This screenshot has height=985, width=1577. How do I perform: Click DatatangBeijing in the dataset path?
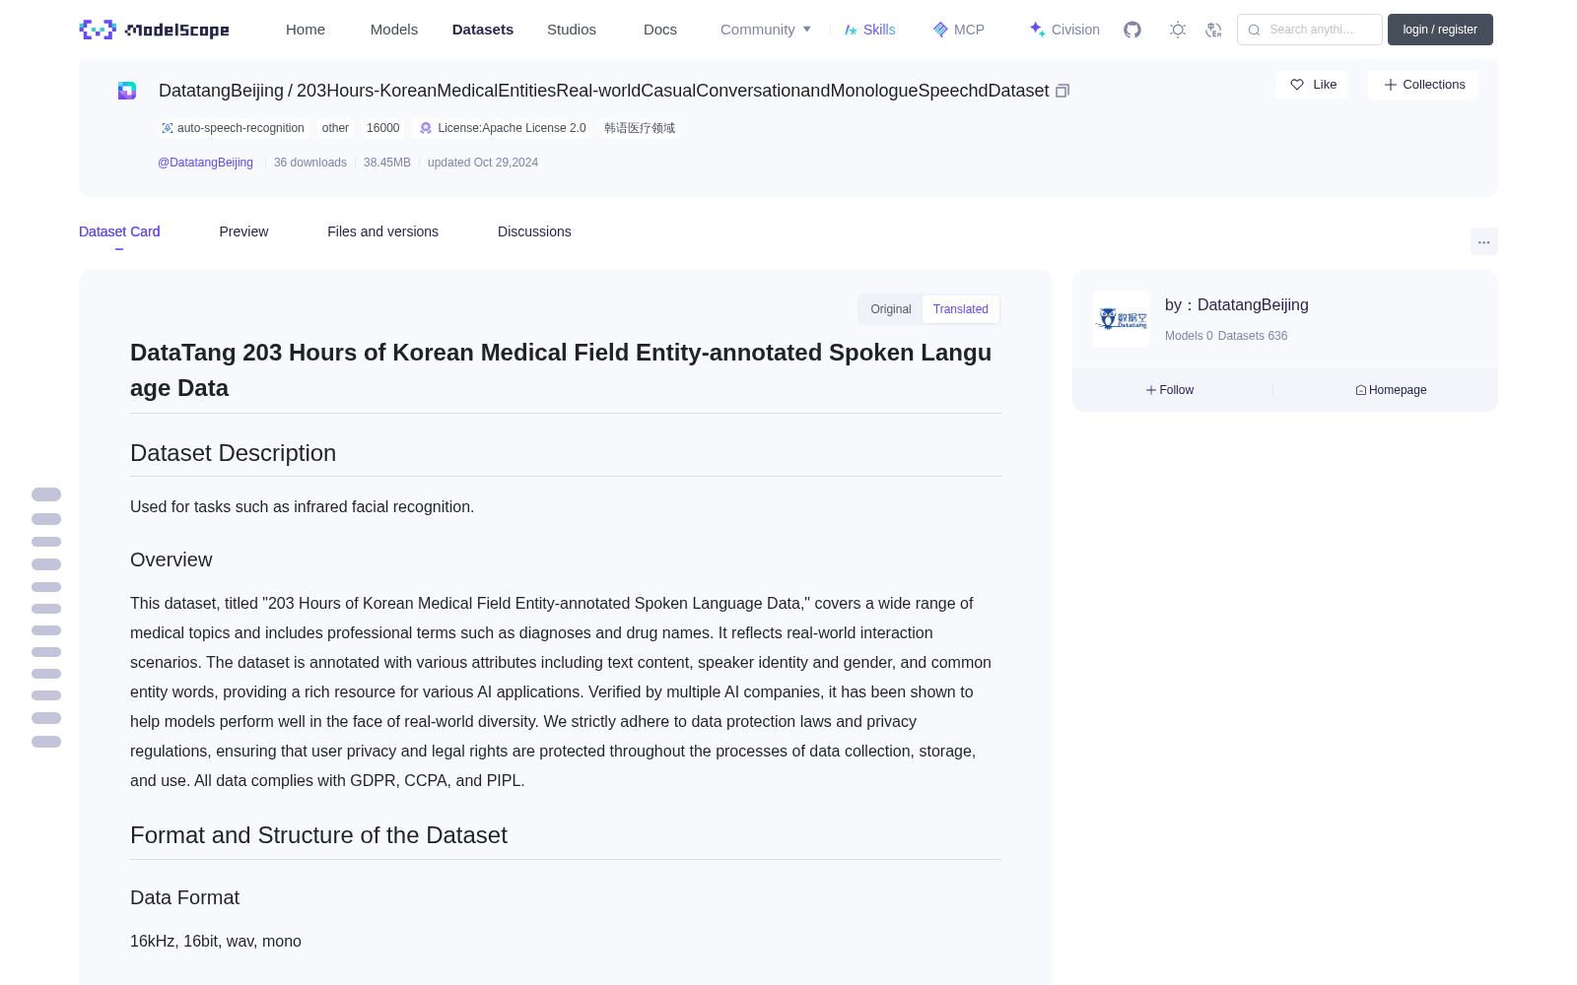(x=221, y=91)
